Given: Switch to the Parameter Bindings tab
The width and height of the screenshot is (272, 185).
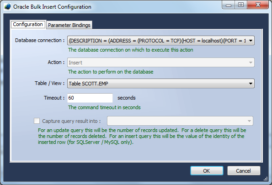Looking at the screenshot, I should click(x=69, y=25).
